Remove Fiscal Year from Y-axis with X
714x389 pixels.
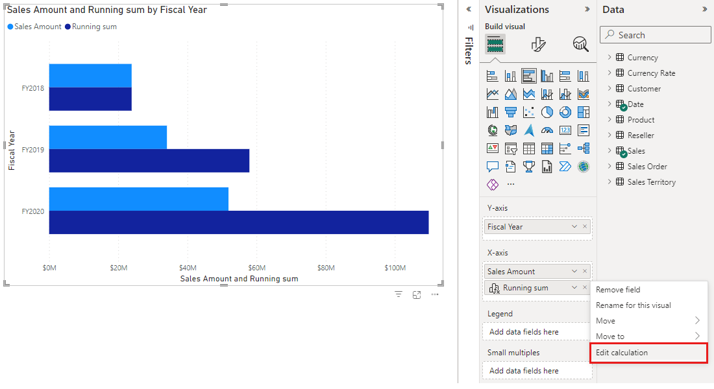click(x=585, y=226)
